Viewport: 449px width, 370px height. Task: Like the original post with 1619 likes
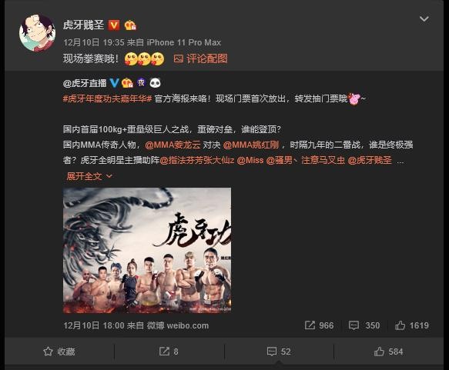click(x=412, y=325)
